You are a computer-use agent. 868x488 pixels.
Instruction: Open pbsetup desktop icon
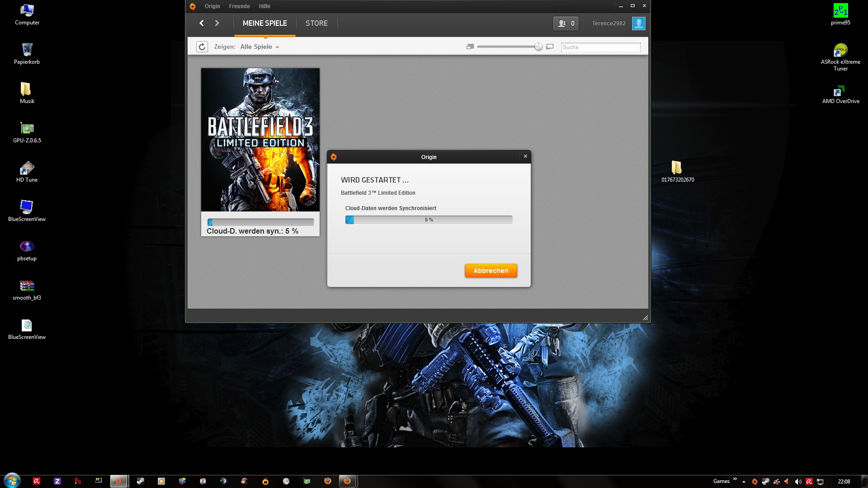tap(27, 250)
